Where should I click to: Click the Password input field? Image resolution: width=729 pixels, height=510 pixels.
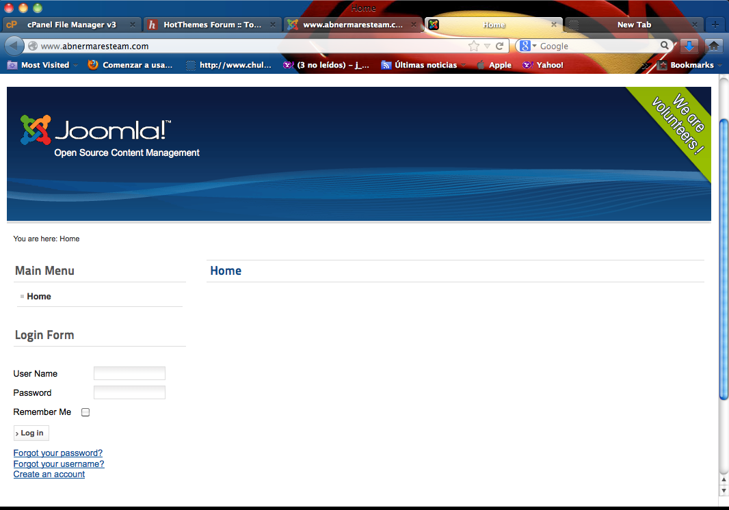coord(129,392)
